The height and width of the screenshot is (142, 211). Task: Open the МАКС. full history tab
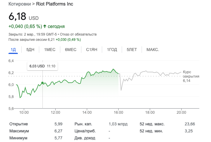coord(153,50)
